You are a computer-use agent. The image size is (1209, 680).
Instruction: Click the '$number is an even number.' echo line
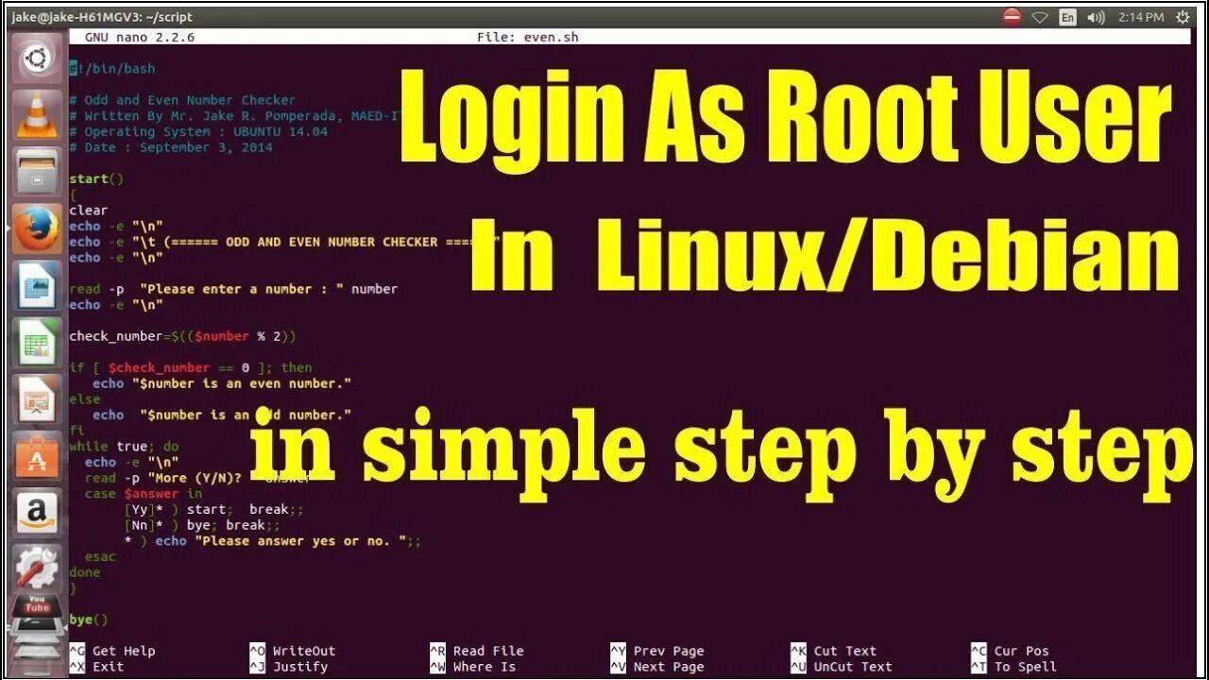point(222,383)
